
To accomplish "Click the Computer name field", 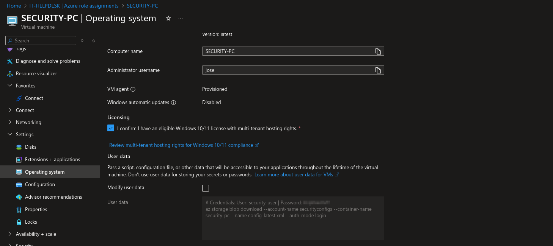I will click(293, 51).
